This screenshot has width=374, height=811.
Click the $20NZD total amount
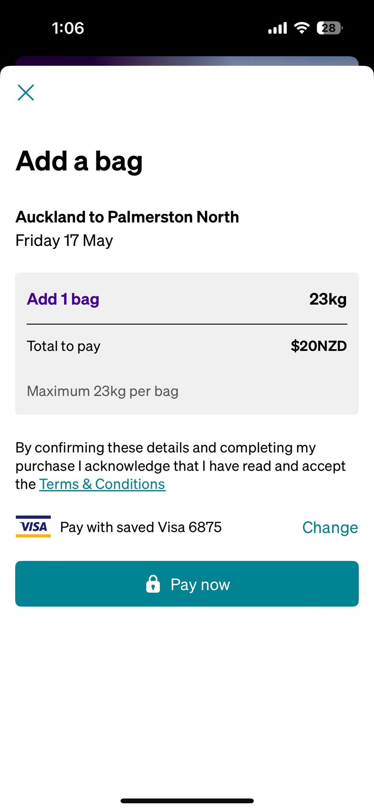(x=319, y=346)
